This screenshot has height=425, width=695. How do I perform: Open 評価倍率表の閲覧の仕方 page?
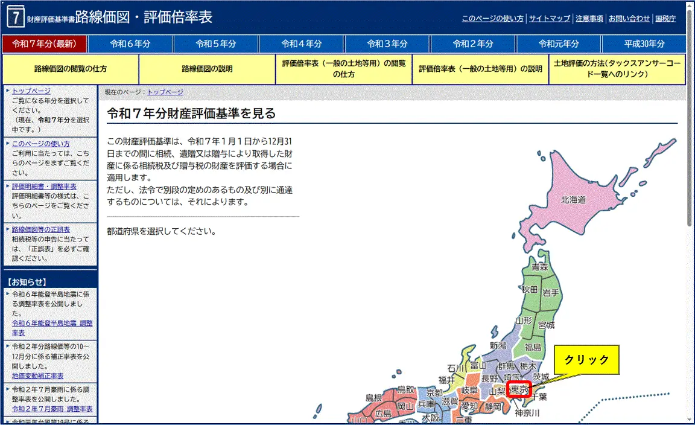344,68
